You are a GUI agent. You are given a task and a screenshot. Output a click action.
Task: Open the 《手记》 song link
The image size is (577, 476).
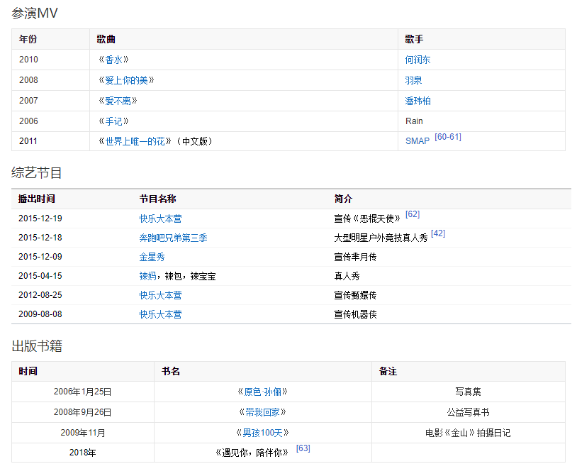[x=113, y=121]
